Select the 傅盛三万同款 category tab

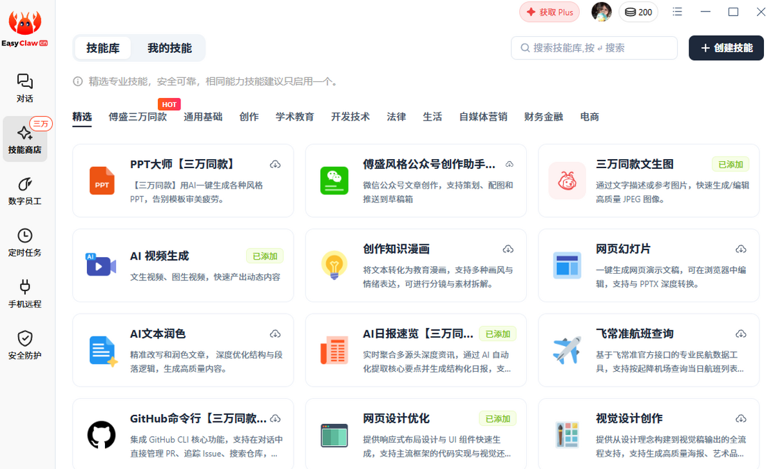[x=138, y=117]
